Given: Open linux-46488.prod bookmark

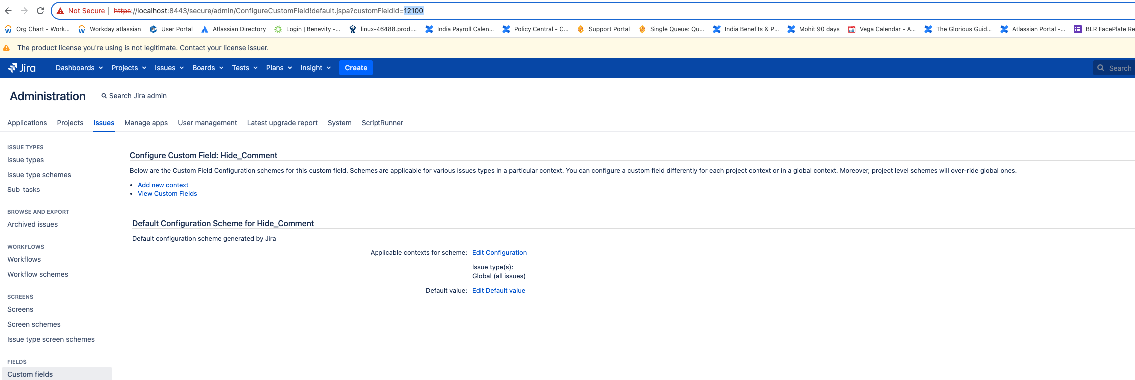Looking at the screenshot, I should pos(382,29).
